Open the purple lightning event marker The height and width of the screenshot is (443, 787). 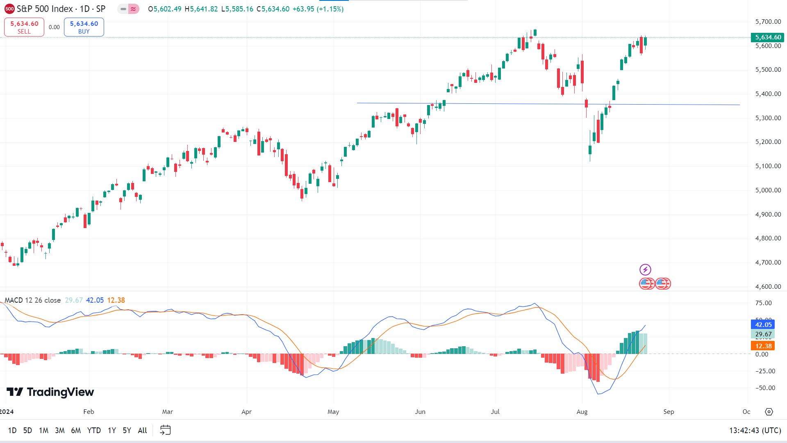(x=645, y=269)
